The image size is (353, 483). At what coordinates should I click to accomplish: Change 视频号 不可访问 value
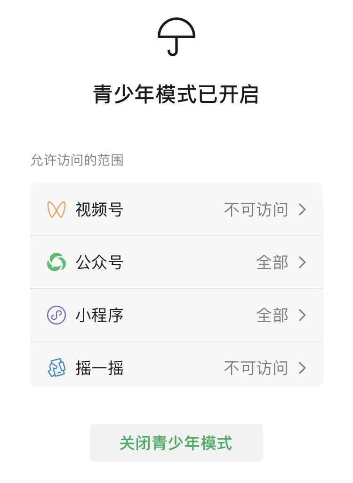256,209
